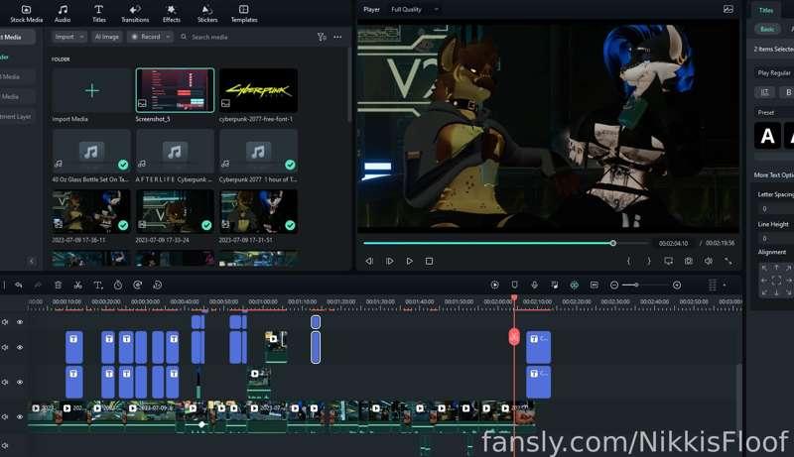Image resolution: width=794 pixels, height=457 pixels.
Task: Stop the preview playback
Action: tap(429, 261)
